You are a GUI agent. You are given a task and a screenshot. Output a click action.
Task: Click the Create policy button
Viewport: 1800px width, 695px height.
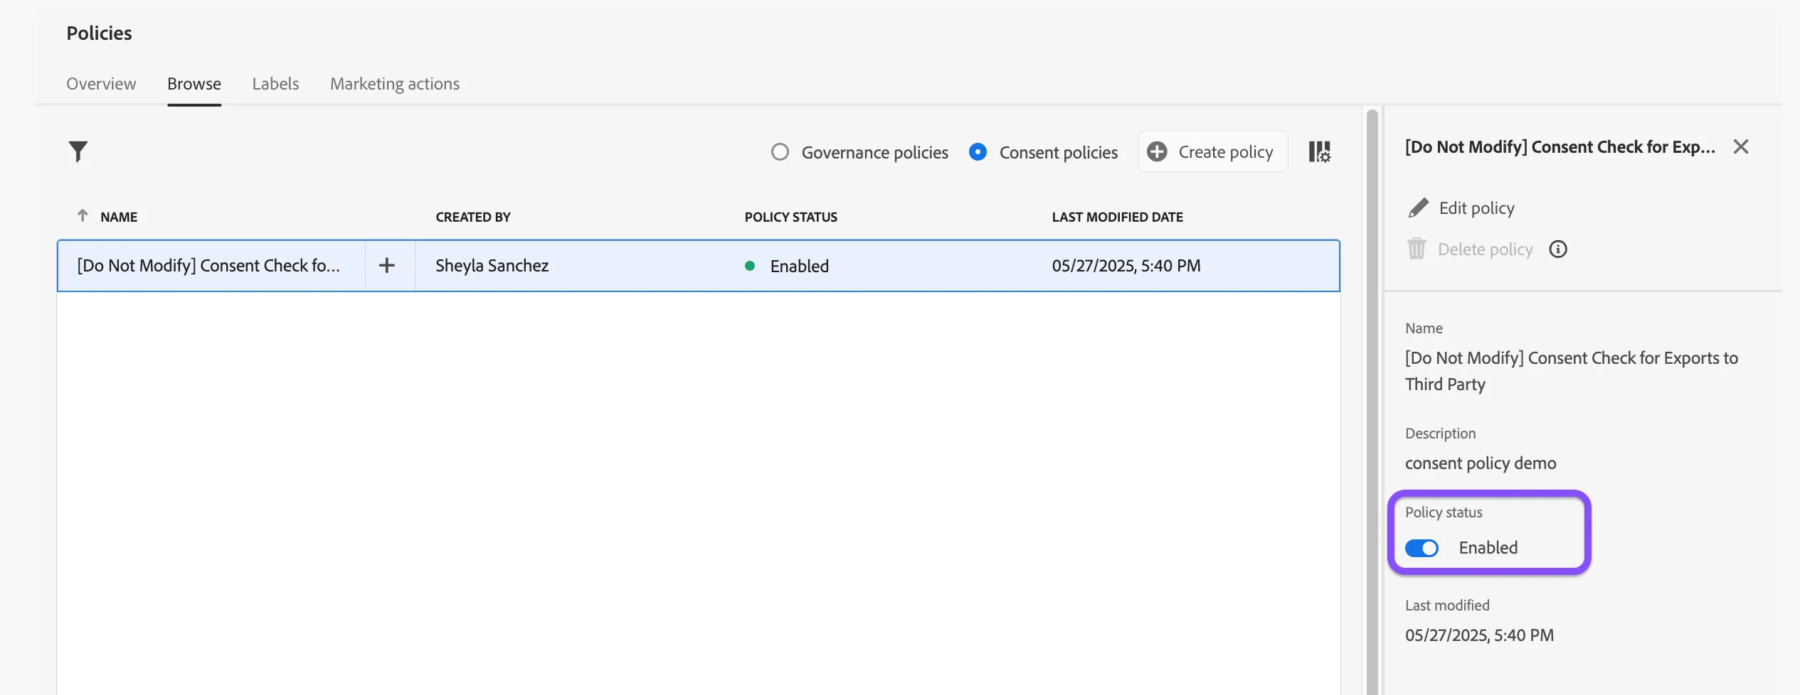pos(1213,151)
